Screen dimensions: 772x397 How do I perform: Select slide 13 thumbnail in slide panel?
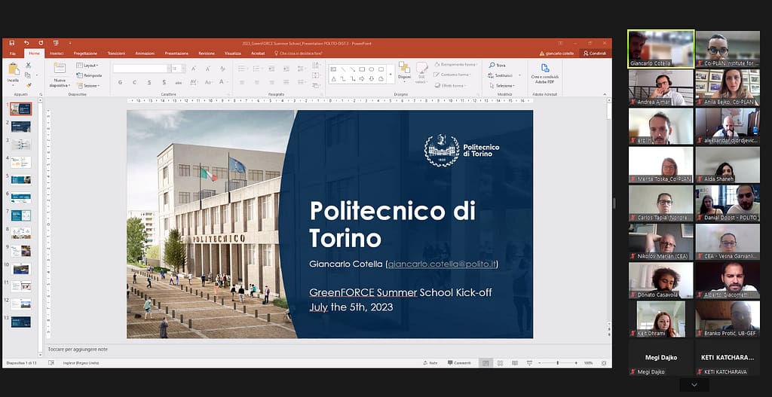pos(20,322)
